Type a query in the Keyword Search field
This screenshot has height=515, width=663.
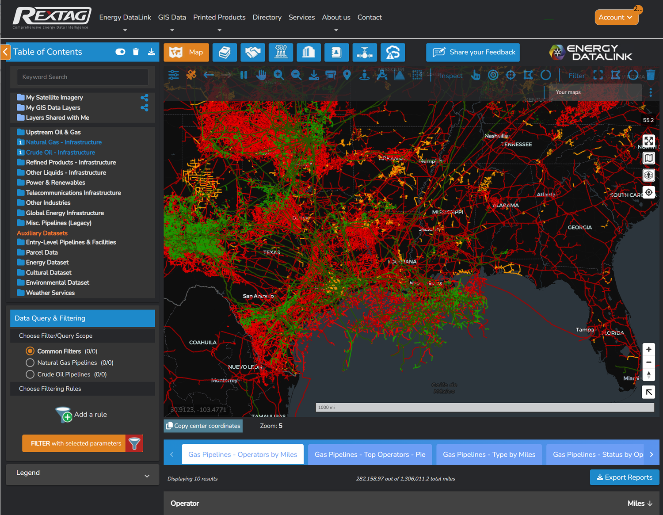point(82,77)
